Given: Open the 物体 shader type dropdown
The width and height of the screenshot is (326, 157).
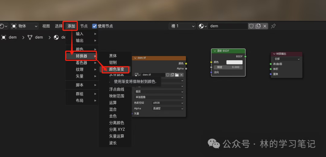Looking at the screenshot, I should tap(24, 26).
